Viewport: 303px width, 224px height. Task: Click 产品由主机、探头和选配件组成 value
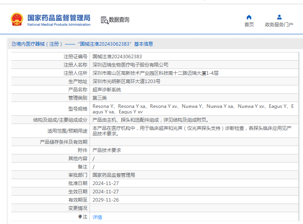[151, 120]
